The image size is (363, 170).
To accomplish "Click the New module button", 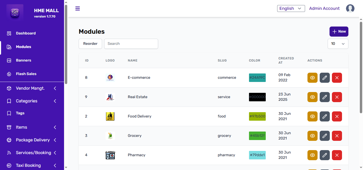I will [x=339, y=32].
